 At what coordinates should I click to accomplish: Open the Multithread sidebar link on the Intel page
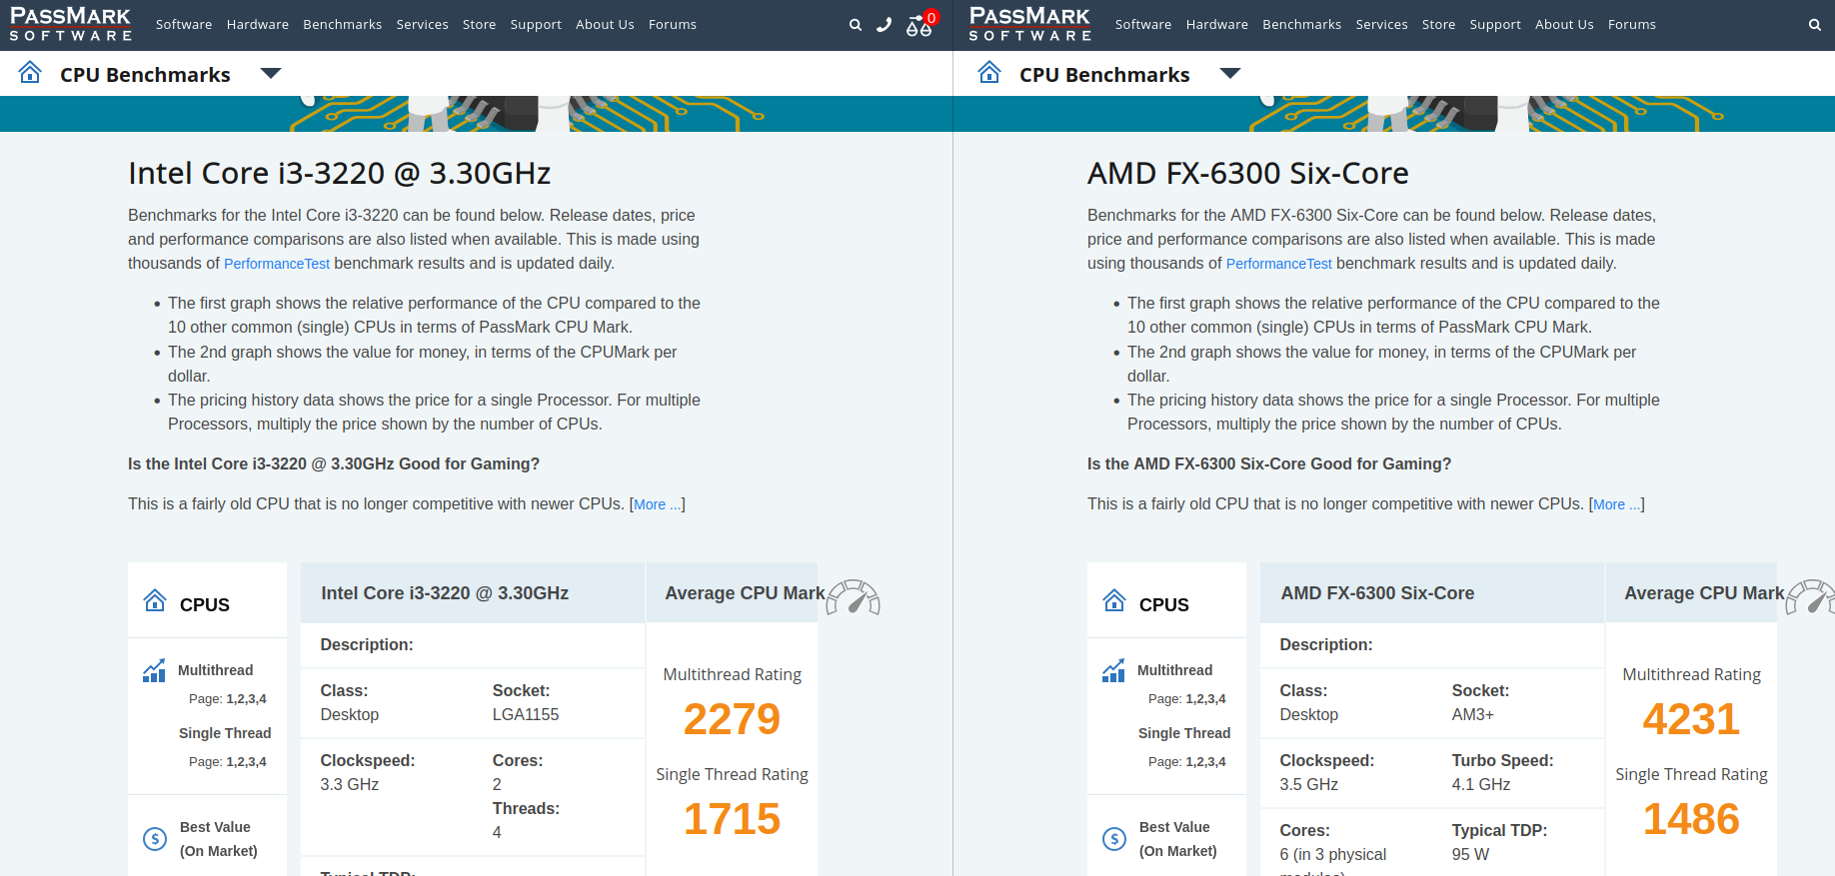click(x=215, y=670)
